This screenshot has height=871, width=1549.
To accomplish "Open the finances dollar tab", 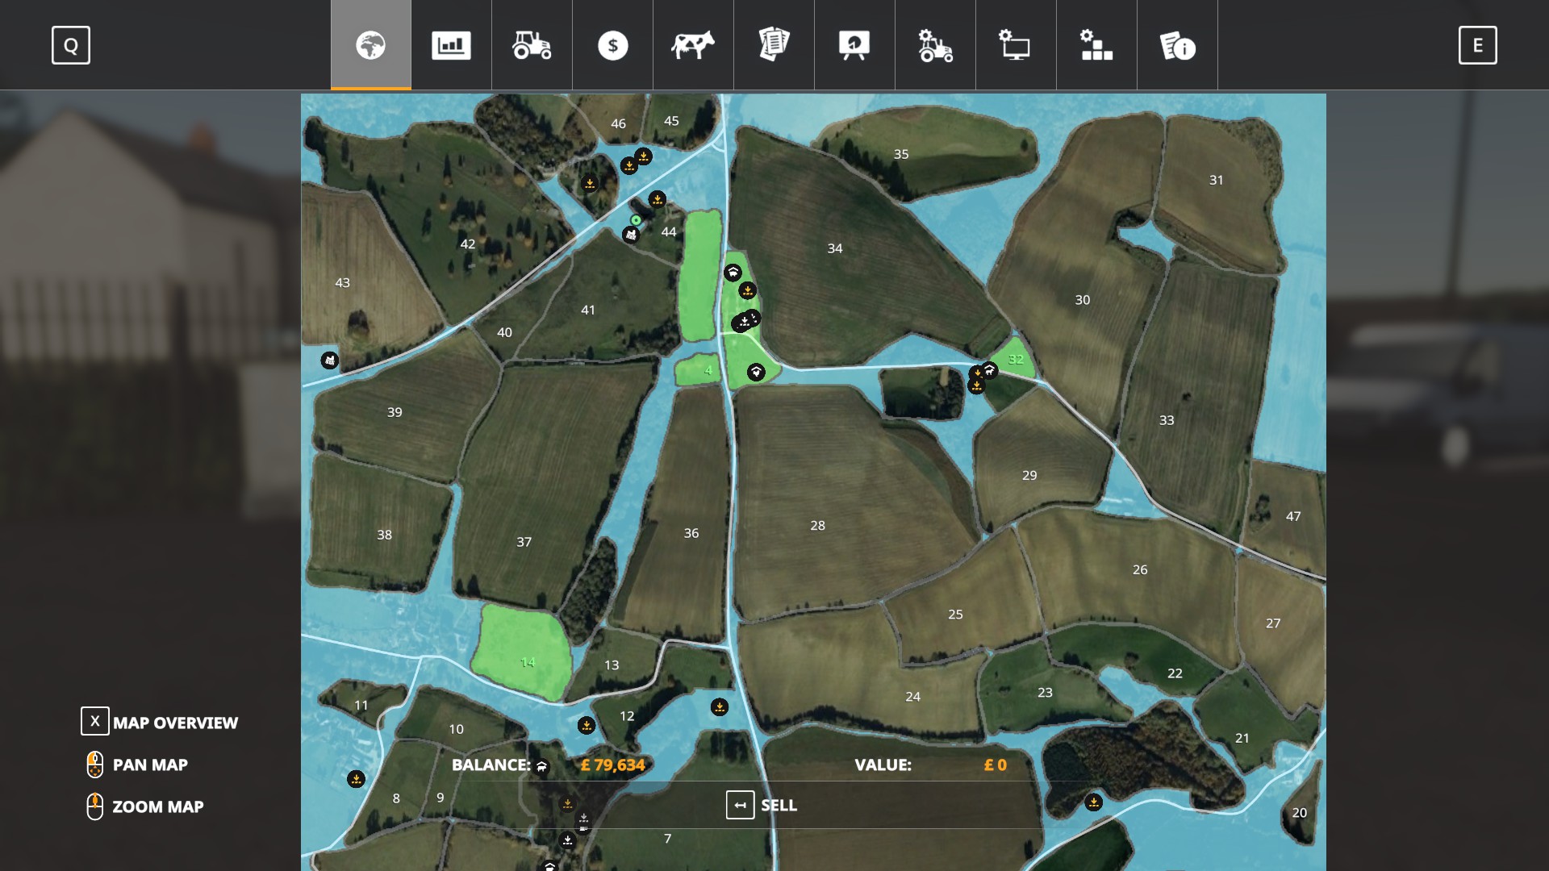I will (612, 45).
